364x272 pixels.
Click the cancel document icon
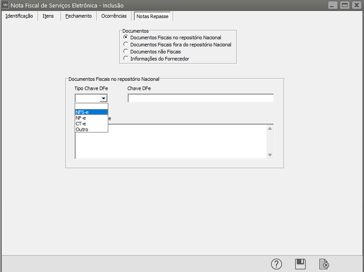point(324,264)
